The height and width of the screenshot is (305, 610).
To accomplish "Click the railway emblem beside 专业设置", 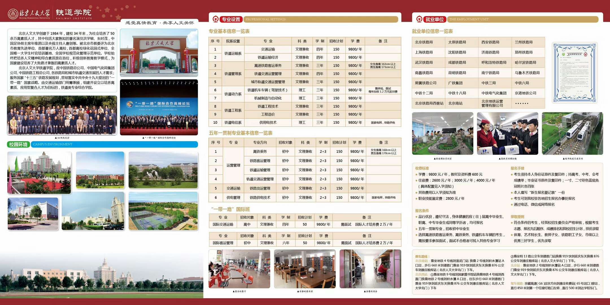I will click(x=215, y=19).
